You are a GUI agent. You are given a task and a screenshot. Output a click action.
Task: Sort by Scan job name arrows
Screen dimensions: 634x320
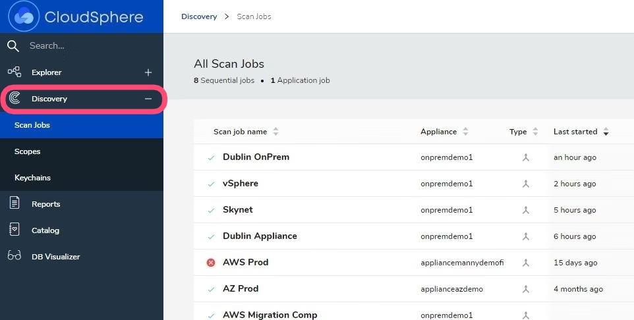tap(275, 131)
